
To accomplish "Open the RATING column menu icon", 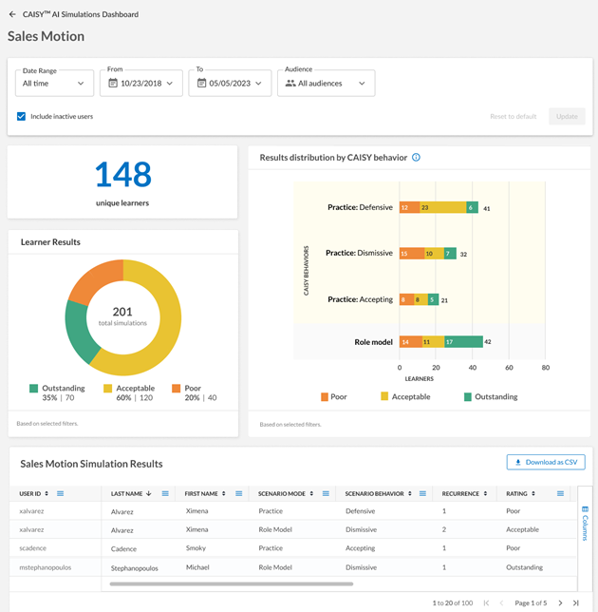I will tap(560, 494).
